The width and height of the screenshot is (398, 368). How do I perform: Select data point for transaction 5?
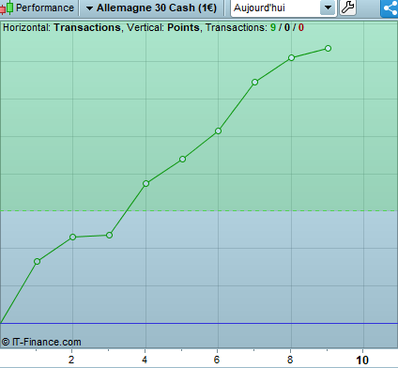tap(182, 159)
